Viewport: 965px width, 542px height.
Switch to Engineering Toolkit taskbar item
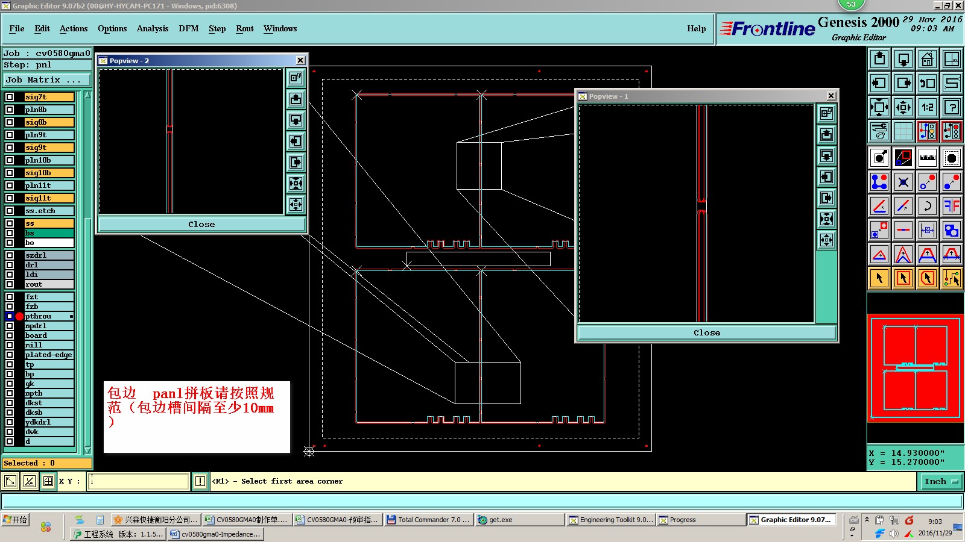(x=611, y=520)
